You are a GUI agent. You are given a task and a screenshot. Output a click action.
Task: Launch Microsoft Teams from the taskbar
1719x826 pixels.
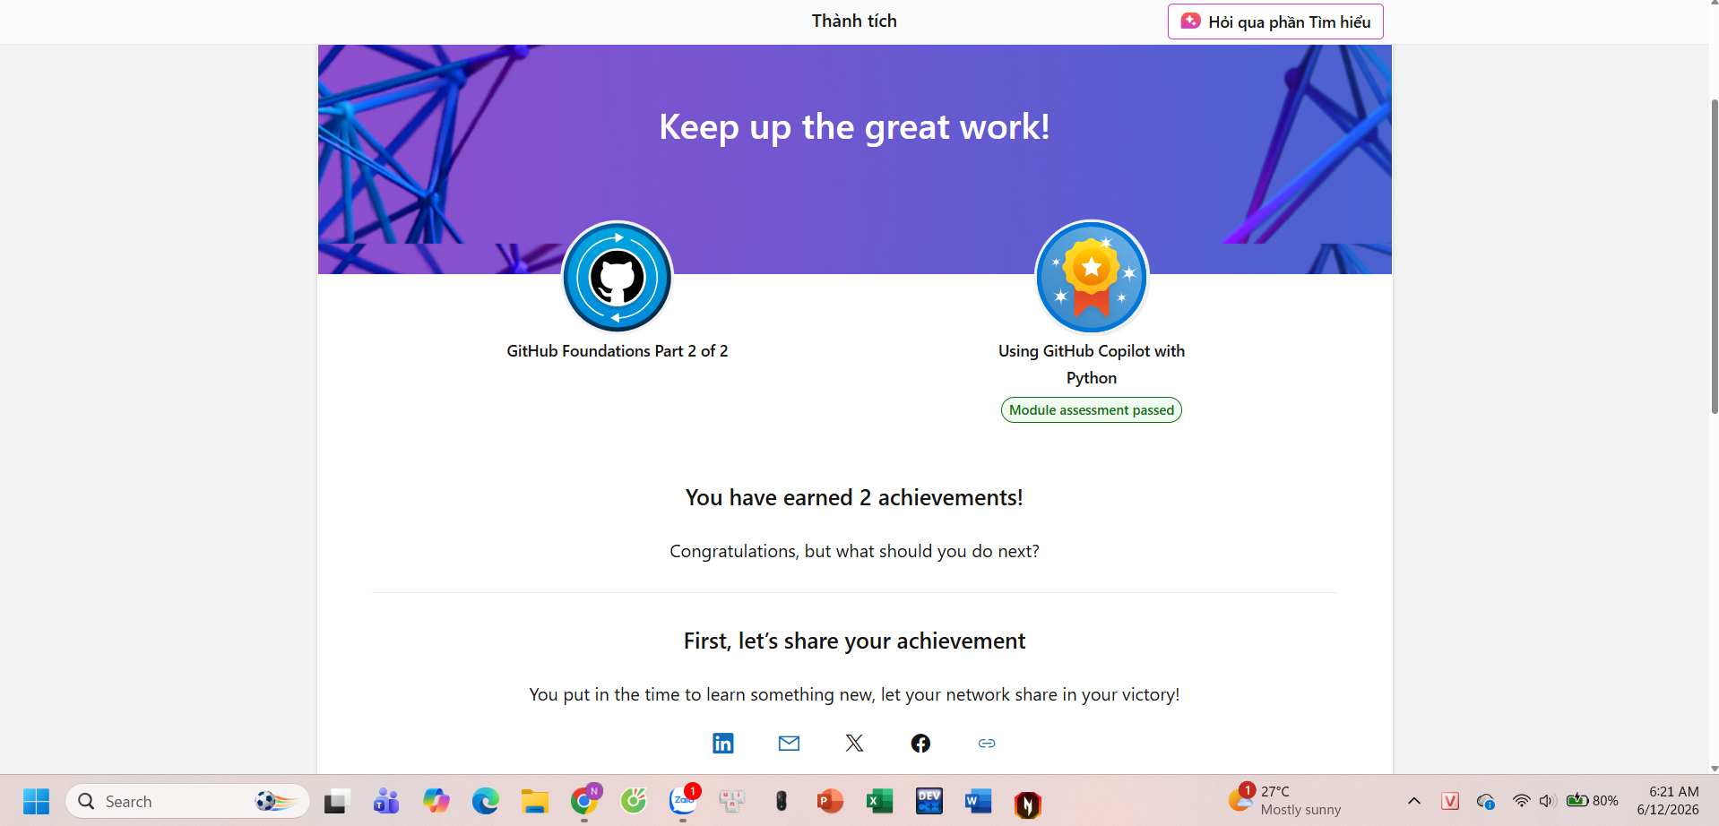pyautogui.click(x=386, y=801)
